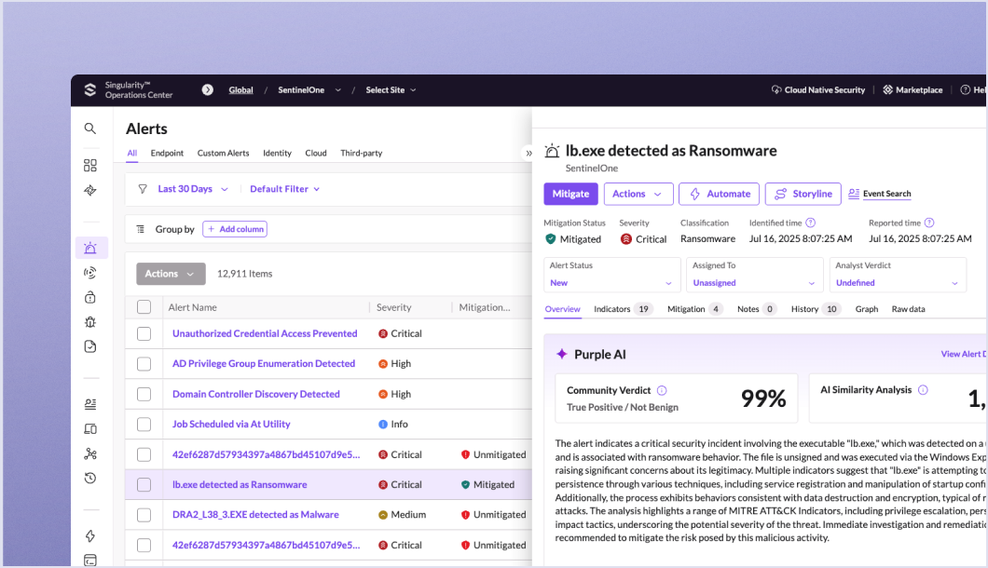Screen dimensions: 988x568
Task: Collapse the alert detail panel arrow
Action: coord(529,153)
